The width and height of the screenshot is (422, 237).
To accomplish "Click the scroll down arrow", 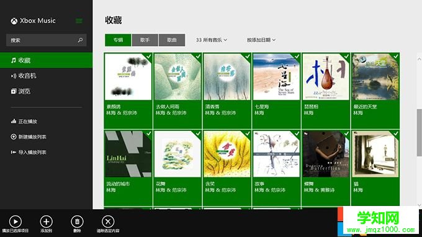I will click(420, 205).
